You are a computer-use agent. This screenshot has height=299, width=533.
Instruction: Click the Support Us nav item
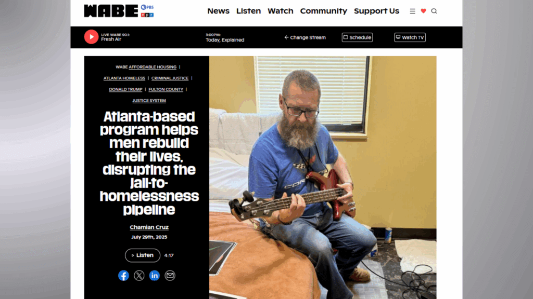376,11
